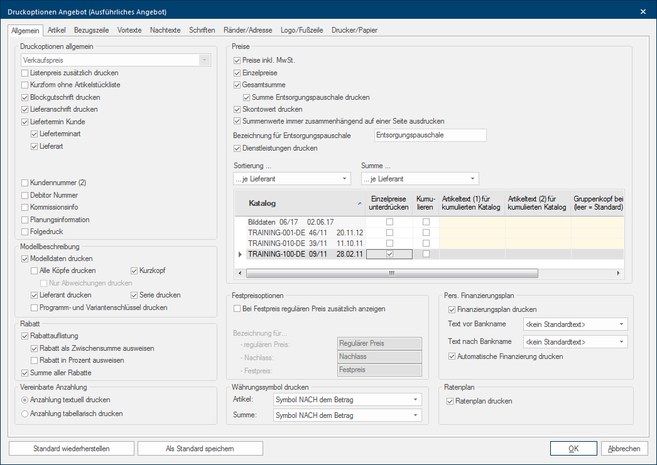Enable Listenpreis zusätzlich drucken checkbox

(x=25, y=73)
